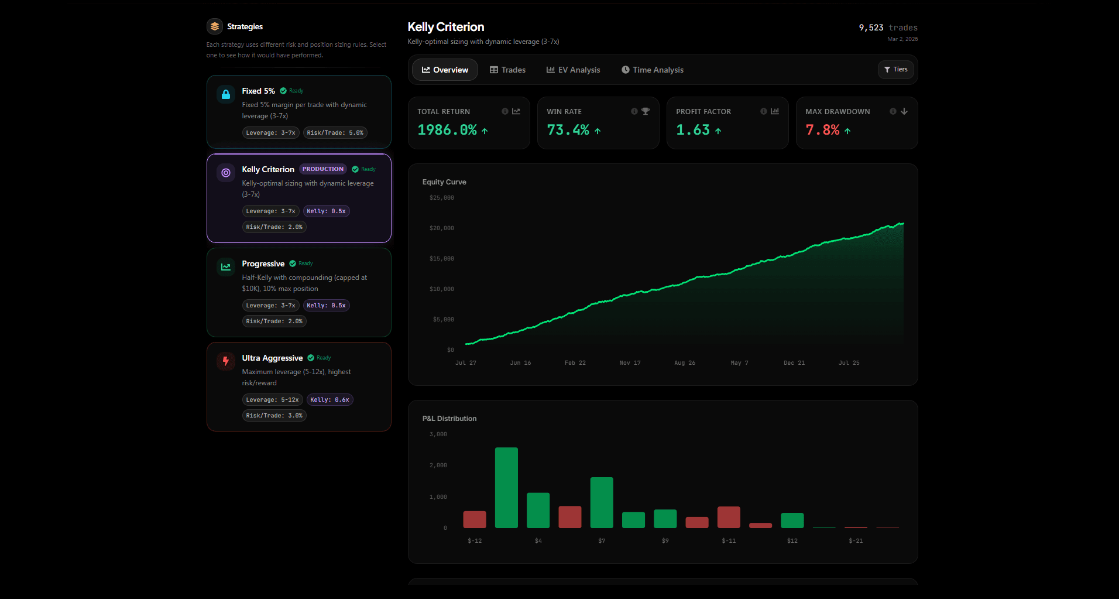This screenshot has height=599, width=1119.
Task: Click the lock icon on the Fixed 5% strategy
Action: (x=225, y=94)
